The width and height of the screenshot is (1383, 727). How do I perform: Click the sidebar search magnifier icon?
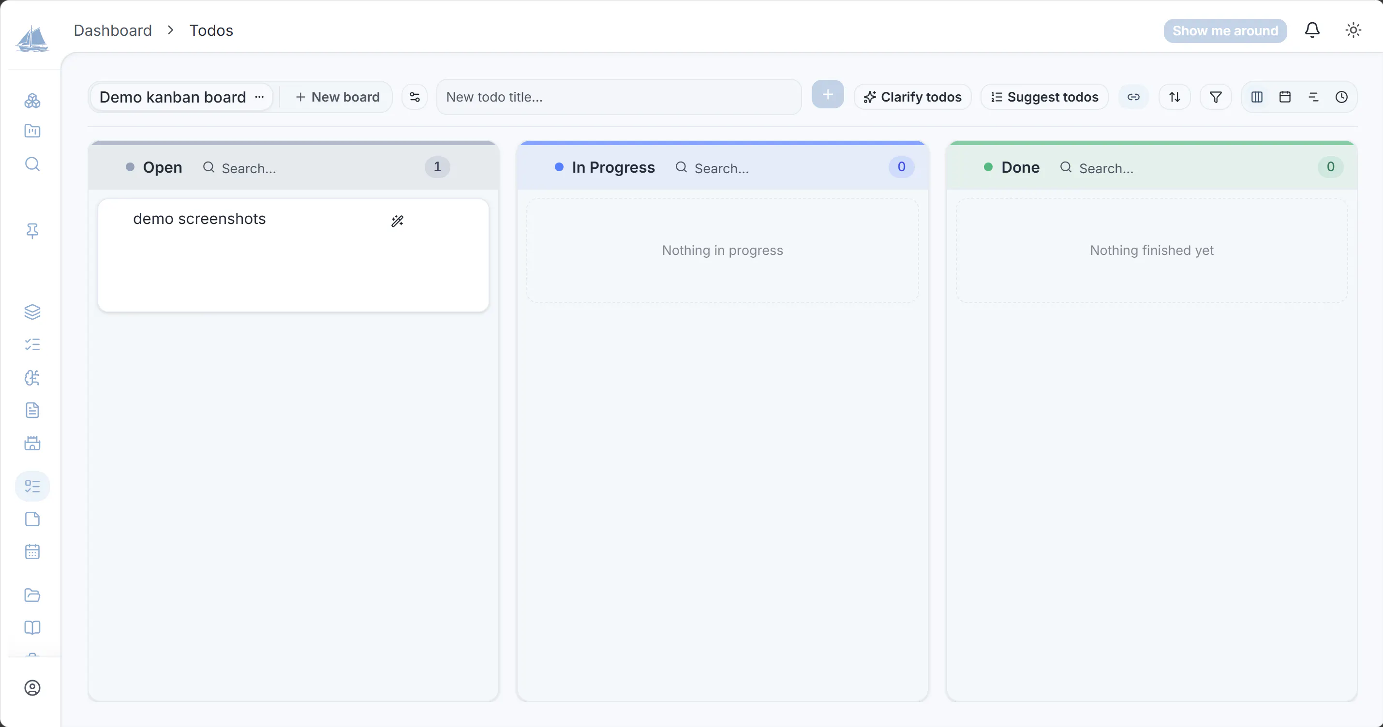(32, 164)
